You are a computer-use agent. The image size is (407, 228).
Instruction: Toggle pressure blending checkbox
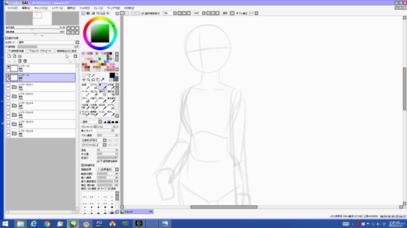(109, 189)
